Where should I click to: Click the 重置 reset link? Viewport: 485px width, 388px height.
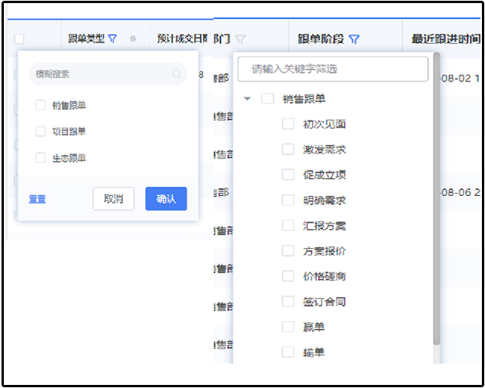[x=37, y=199]
